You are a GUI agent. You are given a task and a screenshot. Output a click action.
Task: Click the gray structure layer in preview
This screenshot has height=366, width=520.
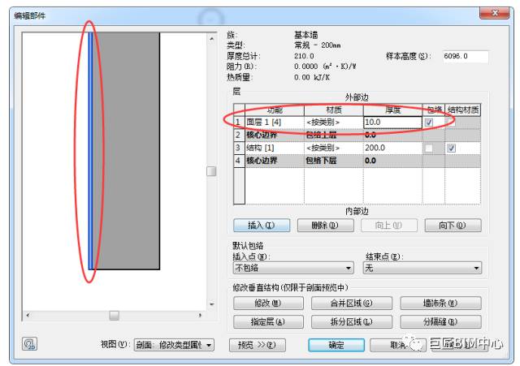coord(128,151)
